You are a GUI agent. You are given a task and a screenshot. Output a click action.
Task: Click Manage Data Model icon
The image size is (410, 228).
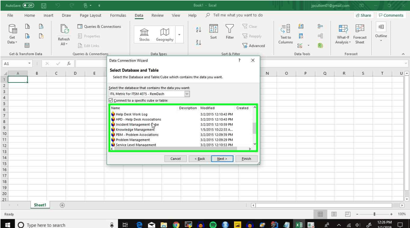pyautogui.click(x=320, y=45)
